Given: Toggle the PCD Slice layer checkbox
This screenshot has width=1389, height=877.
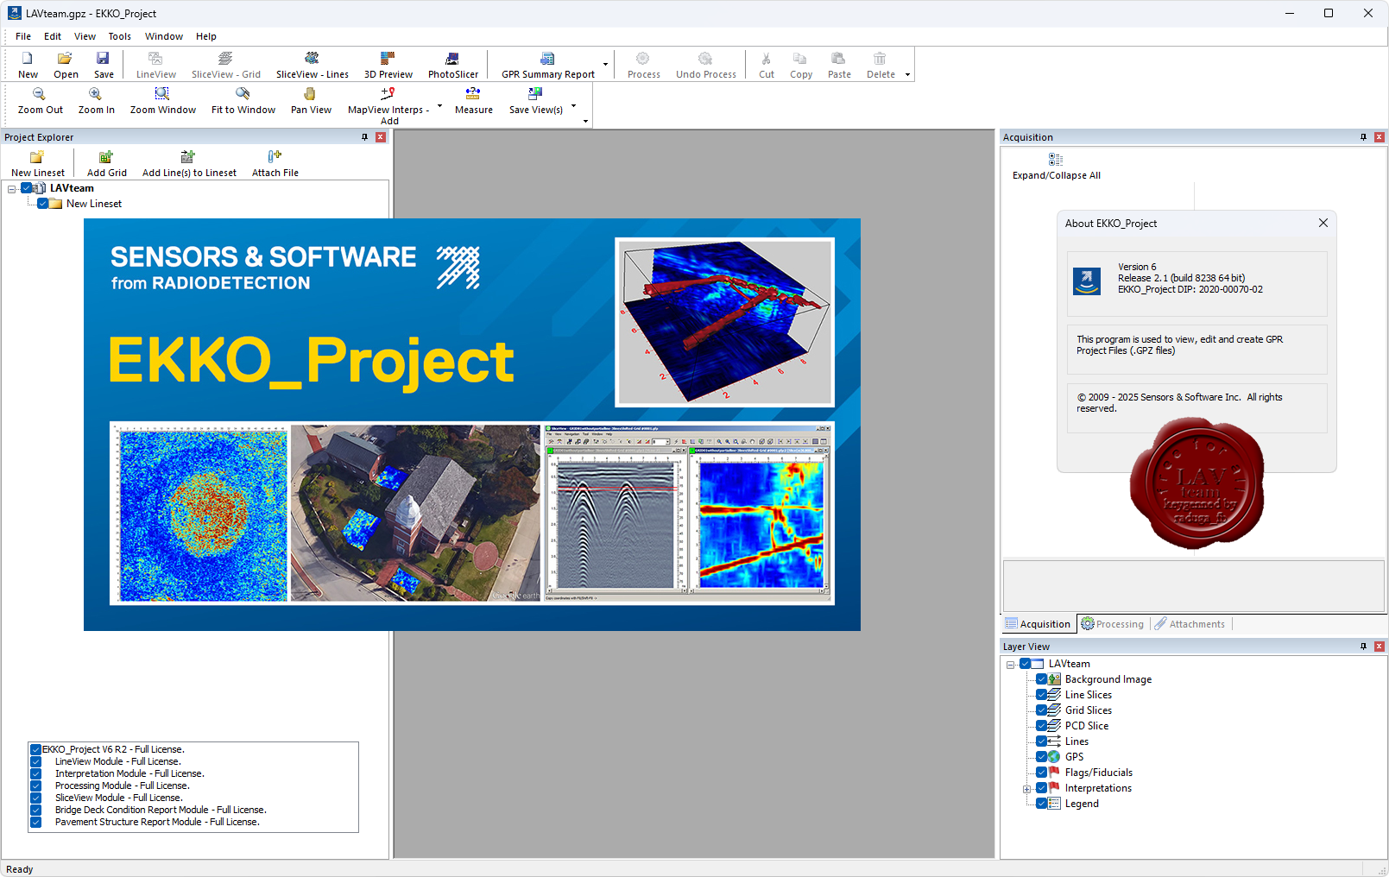Looking at the screenshot, I should pyautogui.click(x=1041, y=726).
